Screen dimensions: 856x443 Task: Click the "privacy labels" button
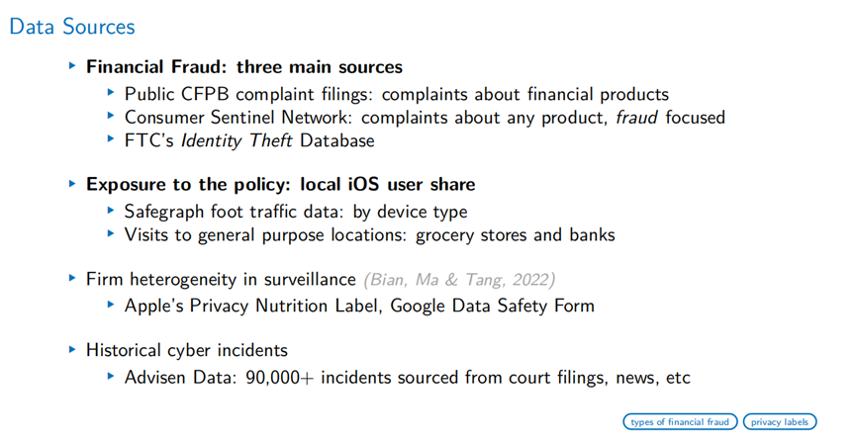coord(780,422)
